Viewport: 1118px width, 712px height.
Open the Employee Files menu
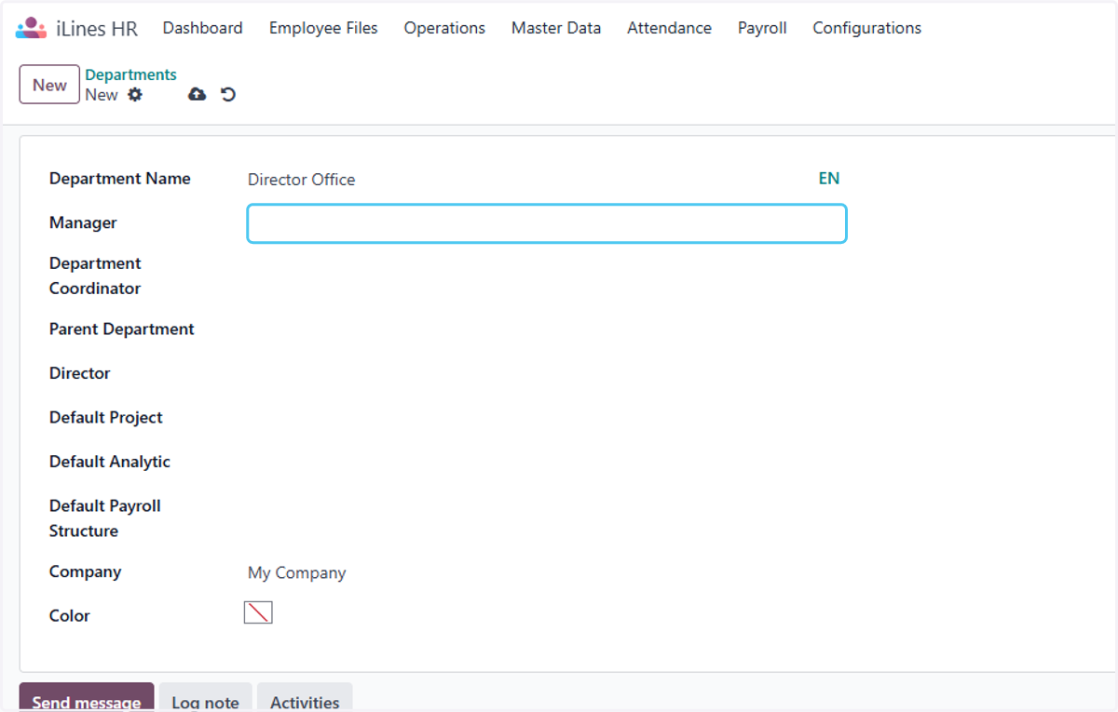pos(323,28)
